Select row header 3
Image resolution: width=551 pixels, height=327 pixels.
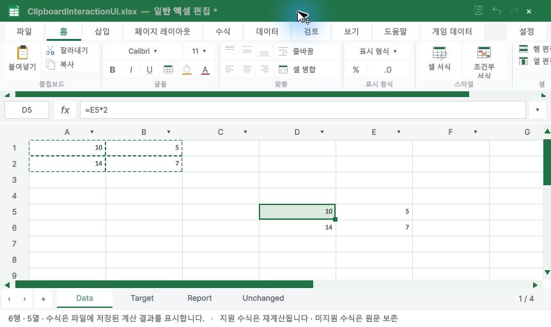click(15, 180)
